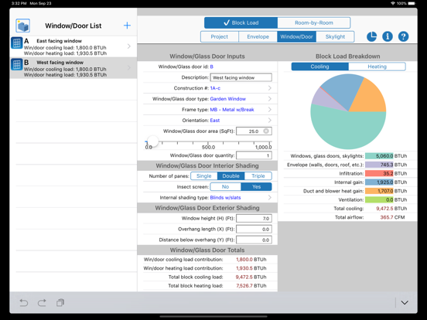The width and height of the screenshot is (427, 320).
Task: Expand the Construction # 1A-c selector
Action: pos(210,88)
